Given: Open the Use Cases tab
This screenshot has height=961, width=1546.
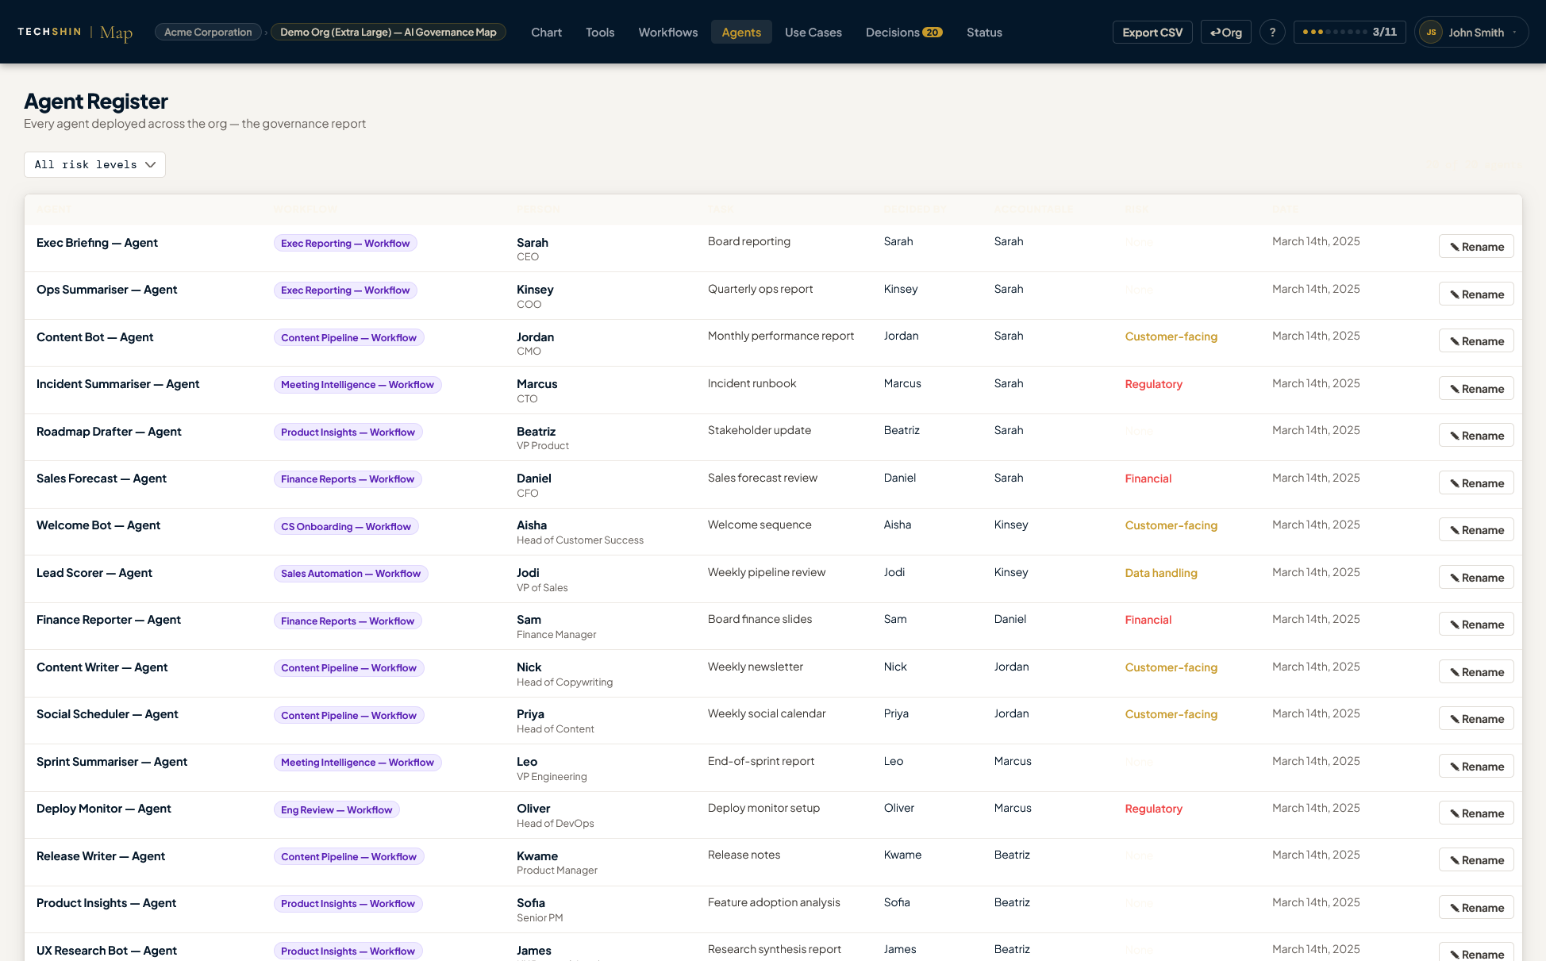Looking at the screenshot, I should (x=813, y=32).
